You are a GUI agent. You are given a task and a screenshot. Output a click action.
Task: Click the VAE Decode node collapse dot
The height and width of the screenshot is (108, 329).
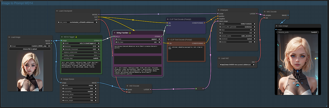[265, 12]
